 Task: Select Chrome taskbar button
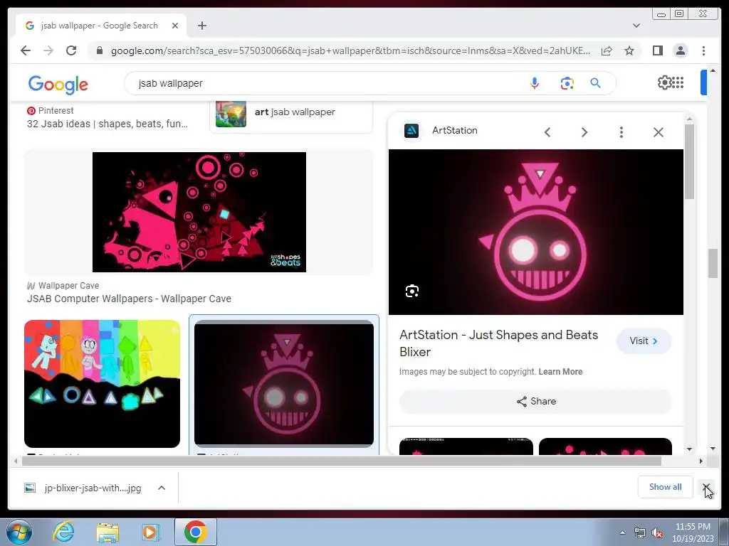coord(196,532)
